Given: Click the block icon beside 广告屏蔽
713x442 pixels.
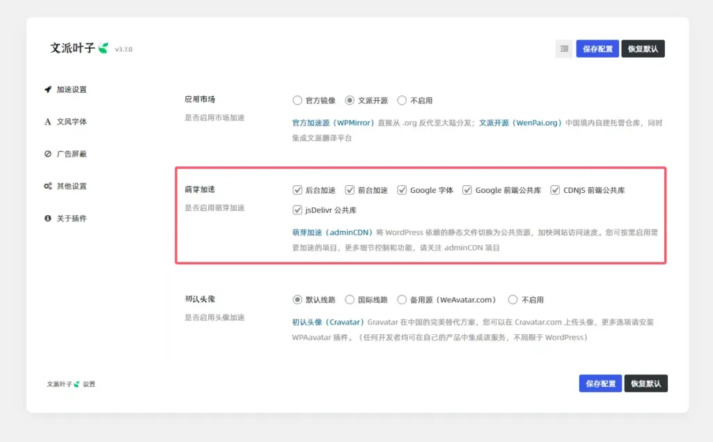Looking at the screenshot, I should click(48, 154).
